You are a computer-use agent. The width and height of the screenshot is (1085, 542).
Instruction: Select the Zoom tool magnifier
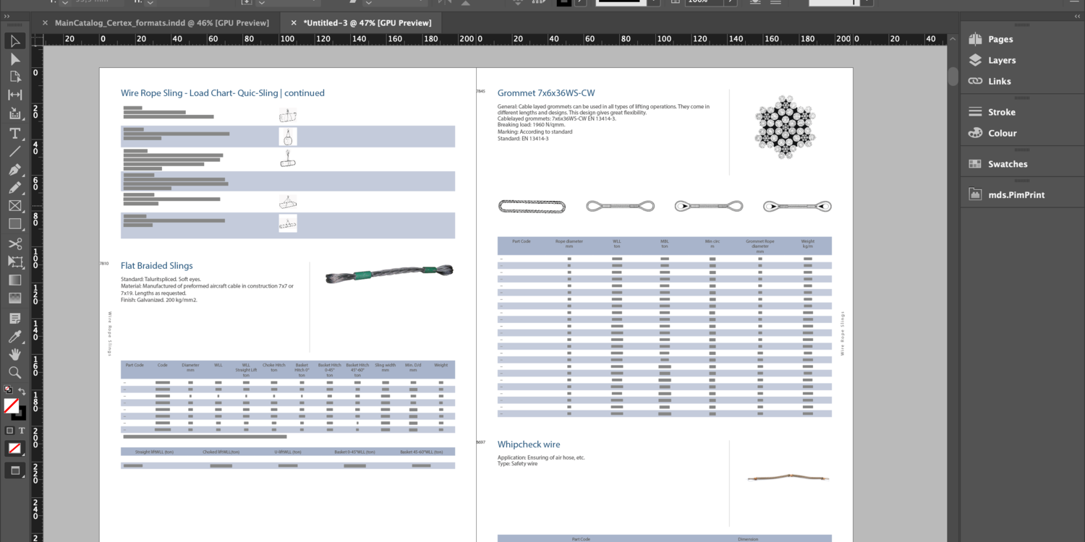(x=14, y=373)
